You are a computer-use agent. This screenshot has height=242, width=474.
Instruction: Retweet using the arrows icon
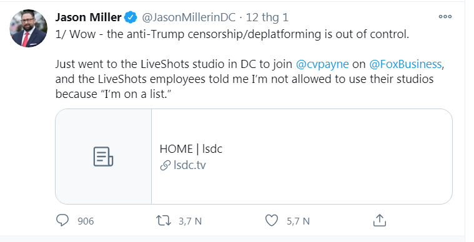(164, 221)
